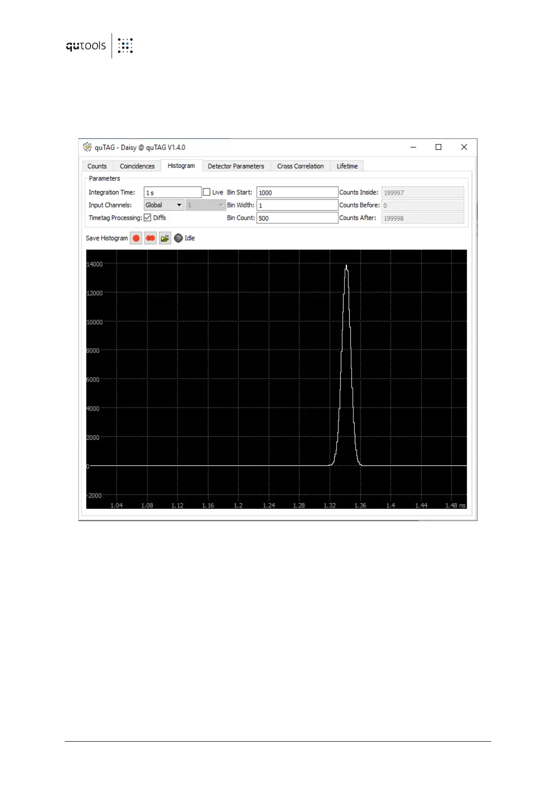Click the Counts Inside value 199997
Viewport: 556px width, 787px height.
click(422, 193)
